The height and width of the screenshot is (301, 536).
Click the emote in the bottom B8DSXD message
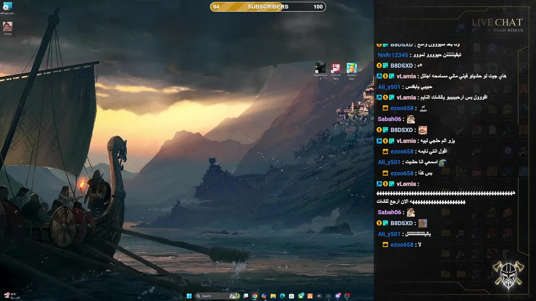(423, 223)
